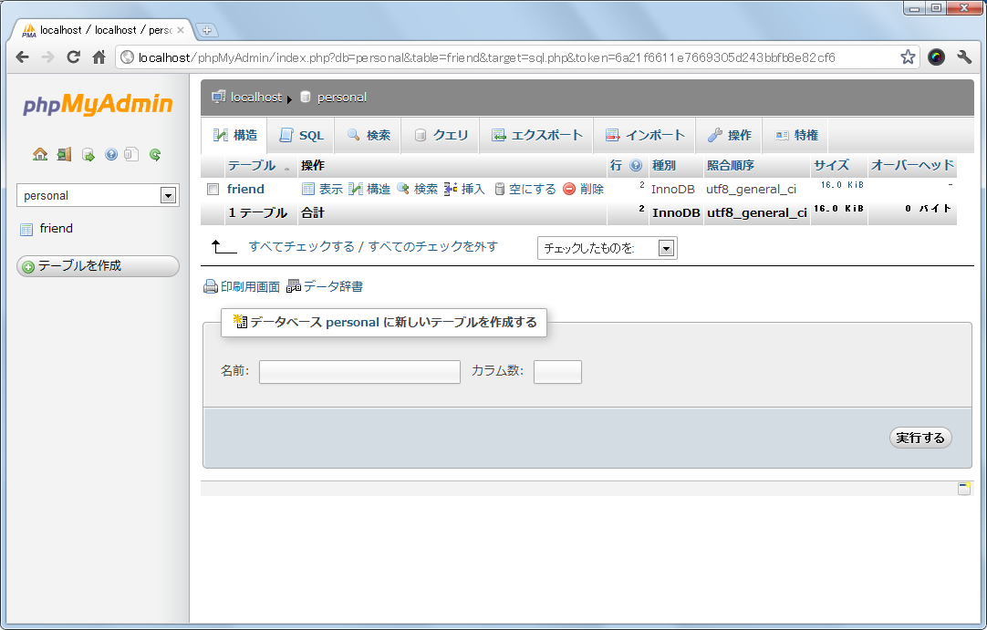Open the 操作 tab

click(x=729, y=135)
